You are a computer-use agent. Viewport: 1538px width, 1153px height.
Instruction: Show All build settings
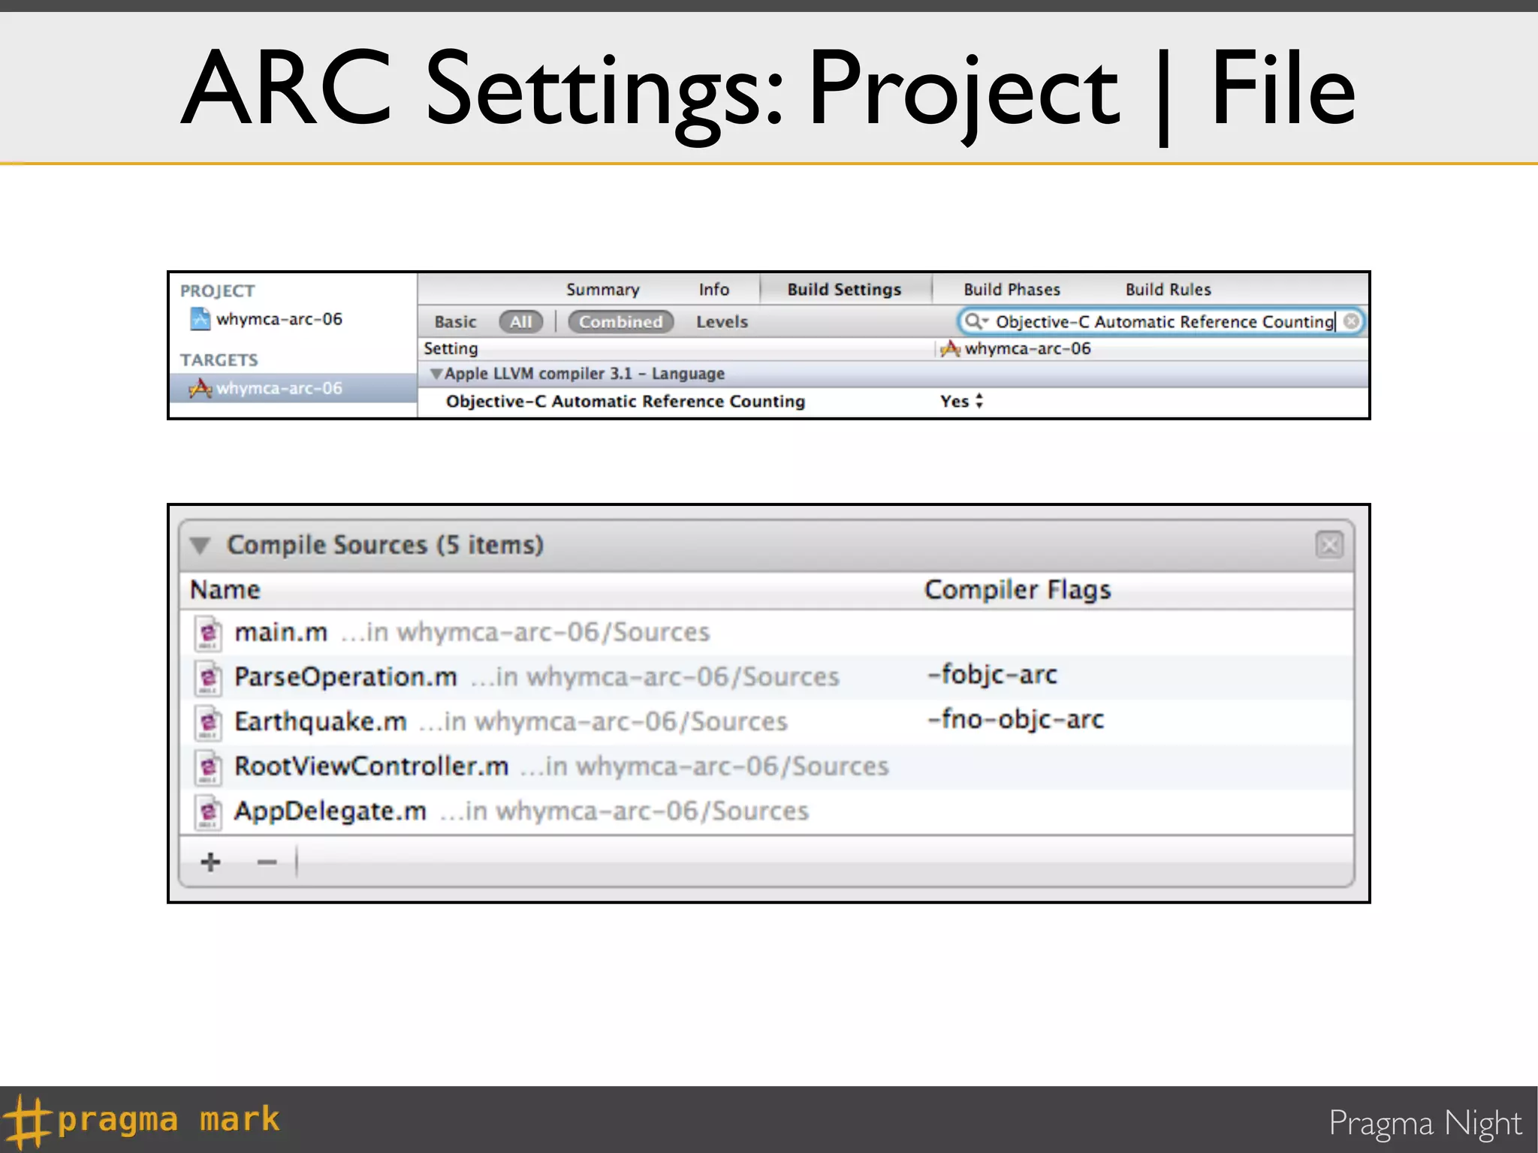pos(520,322)
